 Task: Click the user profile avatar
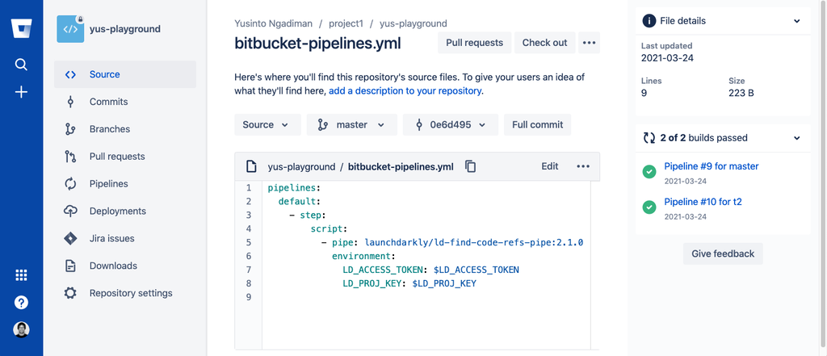21,329
